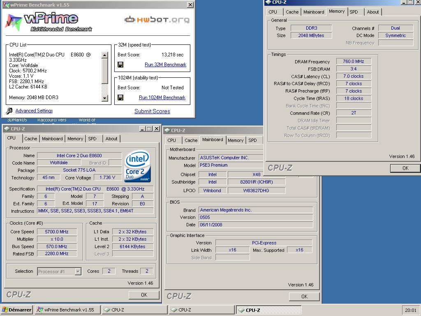Click the Intel Core 2 Duo badge
This screenshot has height=316, width=421.
[137, 166]
